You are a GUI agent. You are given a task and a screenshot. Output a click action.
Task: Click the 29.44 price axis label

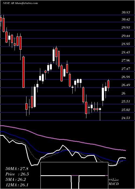click(126, 36)
